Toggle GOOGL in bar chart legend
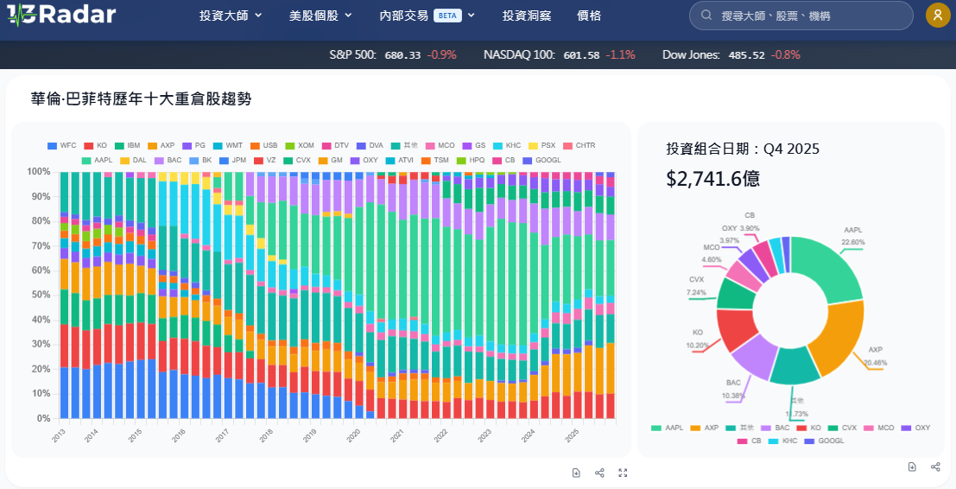 click(x=542, y=161)
